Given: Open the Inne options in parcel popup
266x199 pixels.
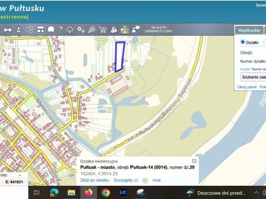Looking at the screenshot, I should (x=156, y=180).
